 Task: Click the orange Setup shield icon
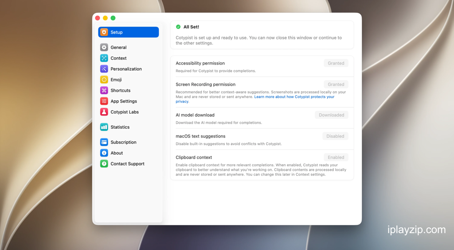pos(104,32)
